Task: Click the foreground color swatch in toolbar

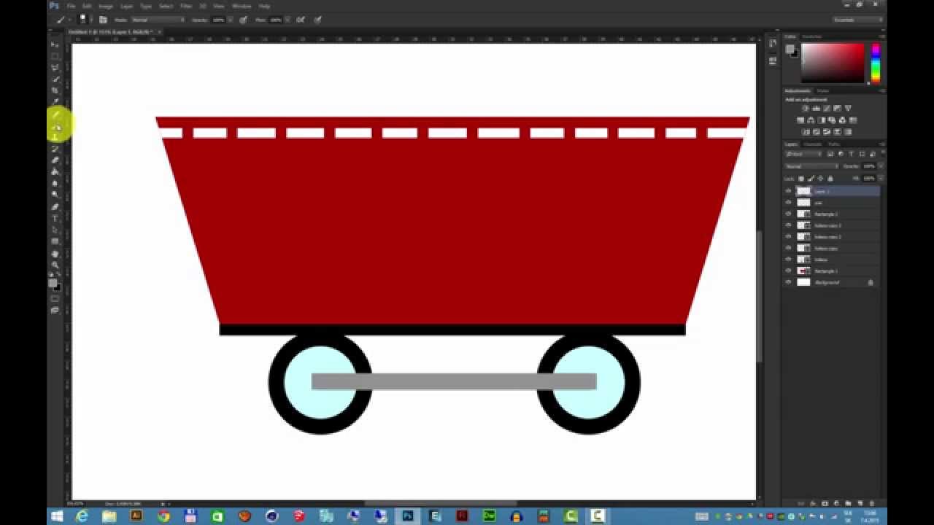Action: 53,283
